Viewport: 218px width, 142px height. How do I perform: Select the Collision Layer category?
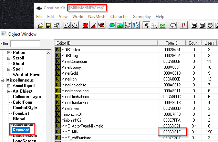click(x=27, y=97)
